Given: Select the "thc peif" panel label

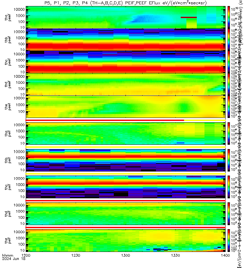Looking at the screenshot, I should (x=8, y=187).
